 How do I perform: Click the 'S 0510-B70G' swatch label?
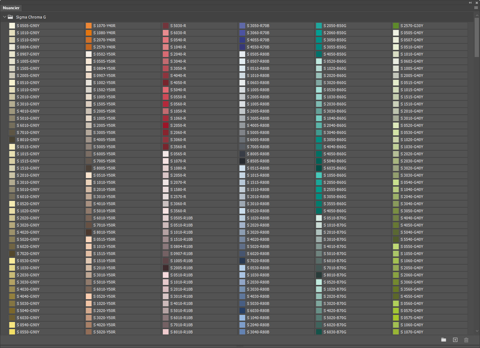[x=335, y=218]
